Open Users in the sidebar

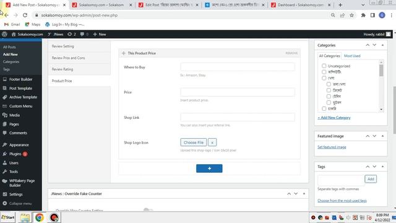coord(14,163)
